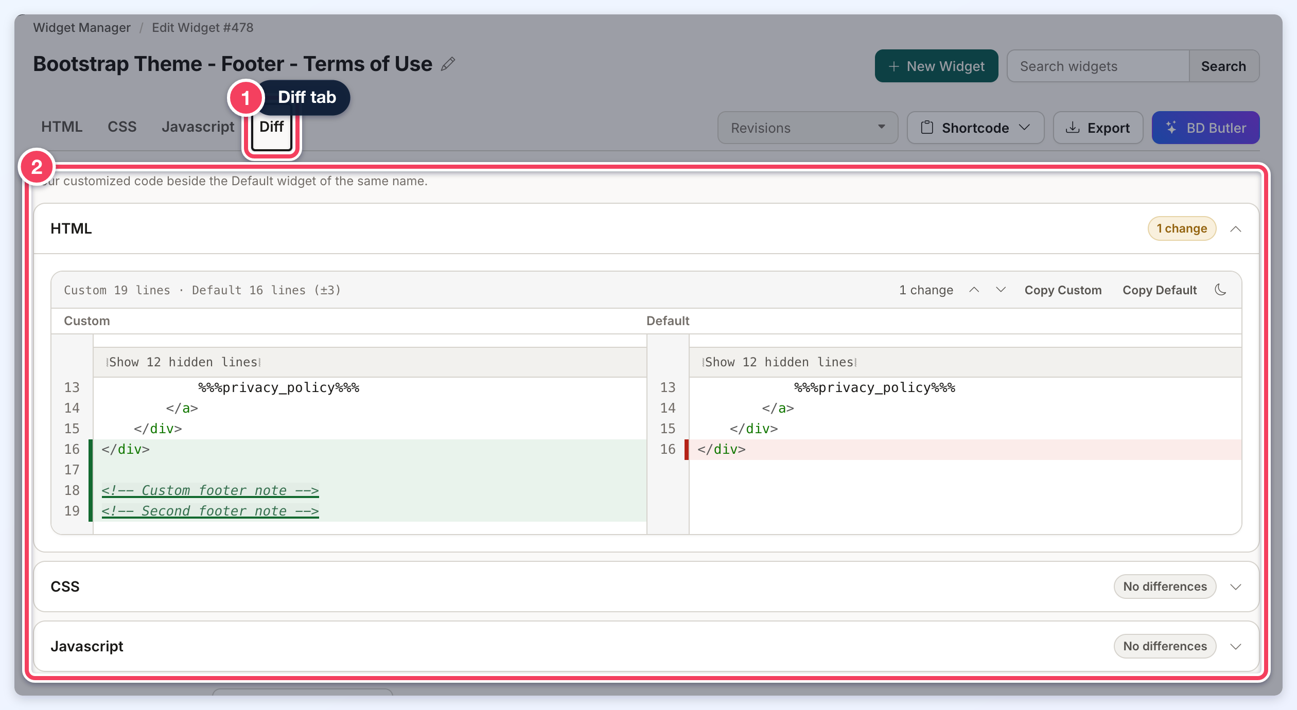Click the Search button

[x=1223, y=66]
